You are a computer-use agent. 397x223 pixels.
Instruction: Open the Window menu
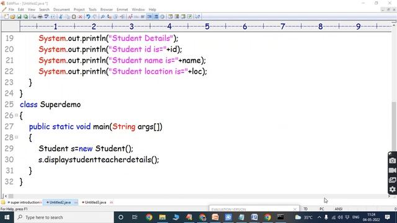click(x=138, y=10)
